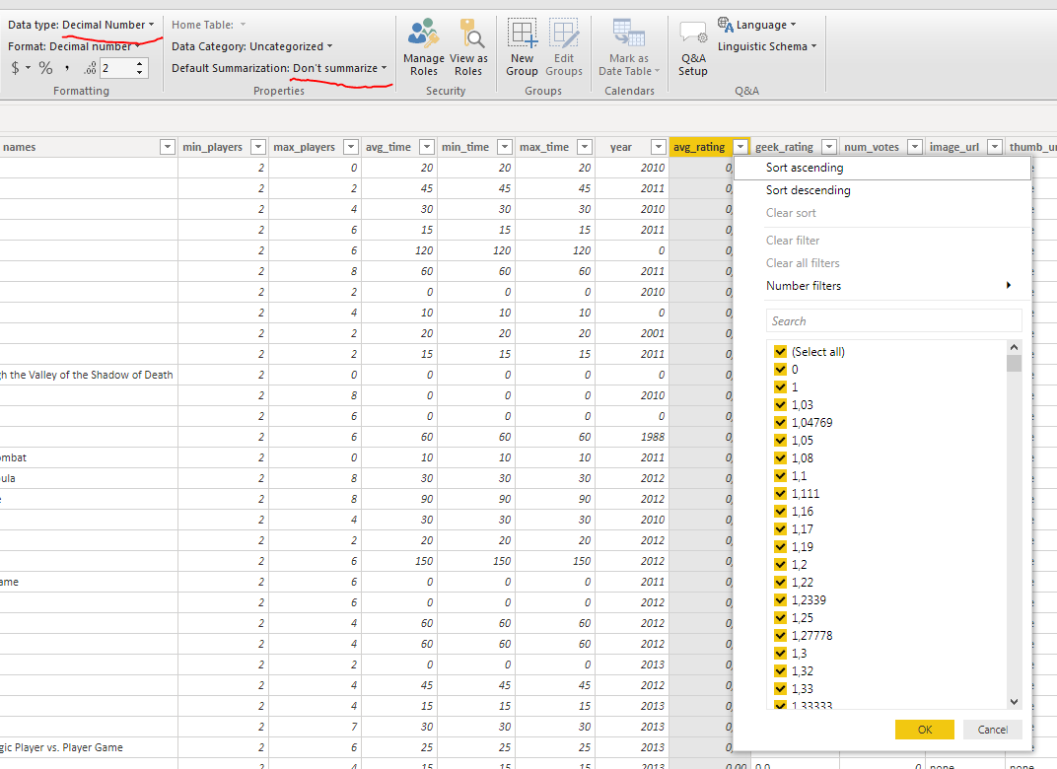This screenshot has width=1057, height=769.
Task: Click the filter Search box
Action: (x=894, y=320)
